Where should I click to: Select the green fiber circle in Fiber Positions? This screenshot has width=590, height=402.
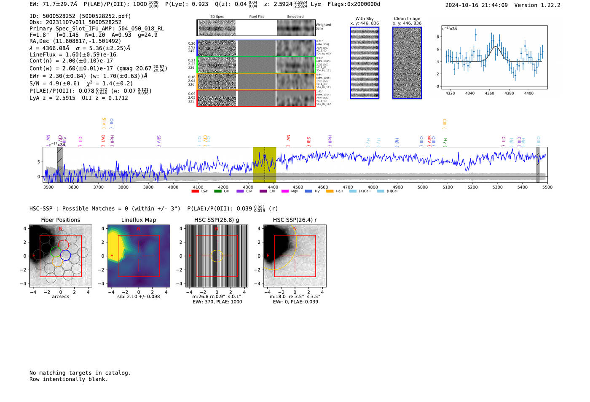click(56, 252)
